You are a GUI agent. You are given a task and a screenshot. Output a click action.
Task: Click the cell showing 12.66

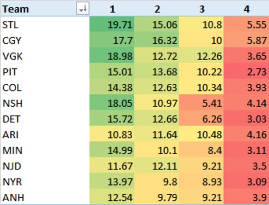pyautogui.click(x=156, y=118)
